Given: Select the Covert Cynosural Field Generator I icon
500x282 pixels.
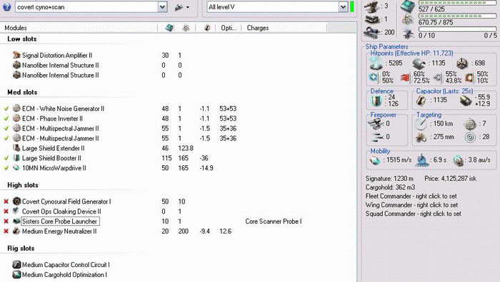Looking at the screenshot, I should coord(16,202).
